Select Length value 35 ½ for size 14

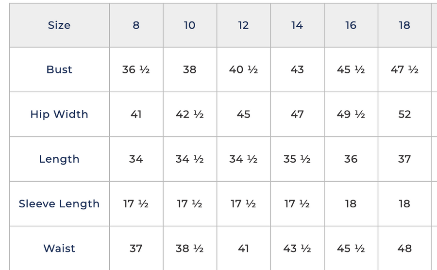click(x=297, y=159)
